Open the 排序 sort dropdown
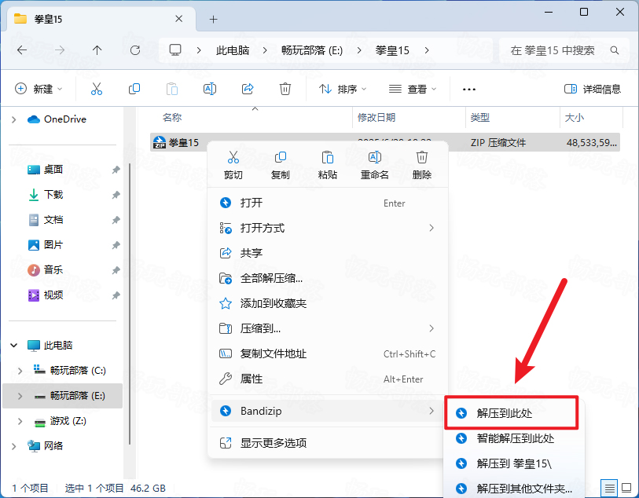 pyautogui.click(x=343, y=89)
